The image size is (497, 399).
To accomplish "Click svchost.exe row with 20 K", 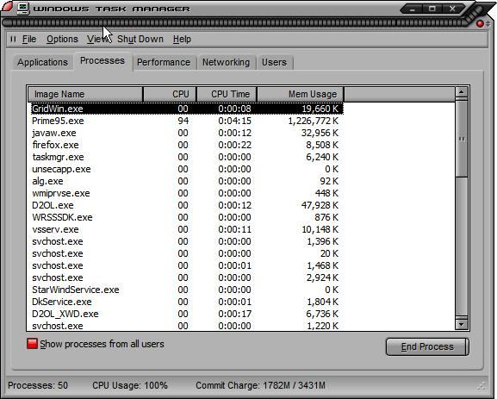I will (187, 253).
